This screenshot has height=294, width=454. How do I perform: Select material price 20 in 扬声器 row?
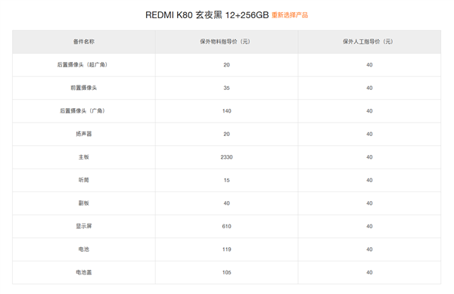[x=227, y=134]
